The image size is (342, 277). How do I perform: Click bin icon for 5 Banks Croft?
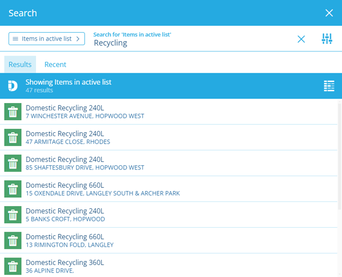click(x=13, y=215)
